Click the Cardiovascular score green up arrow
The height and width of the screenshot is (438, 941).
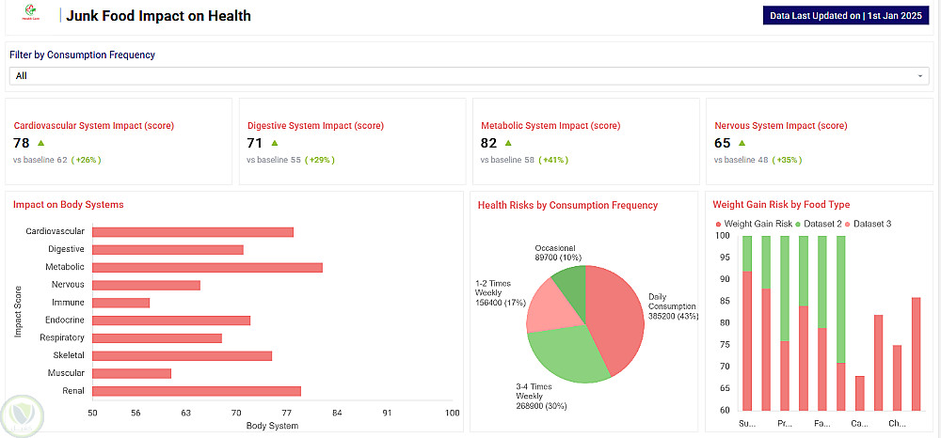[40, 143]
